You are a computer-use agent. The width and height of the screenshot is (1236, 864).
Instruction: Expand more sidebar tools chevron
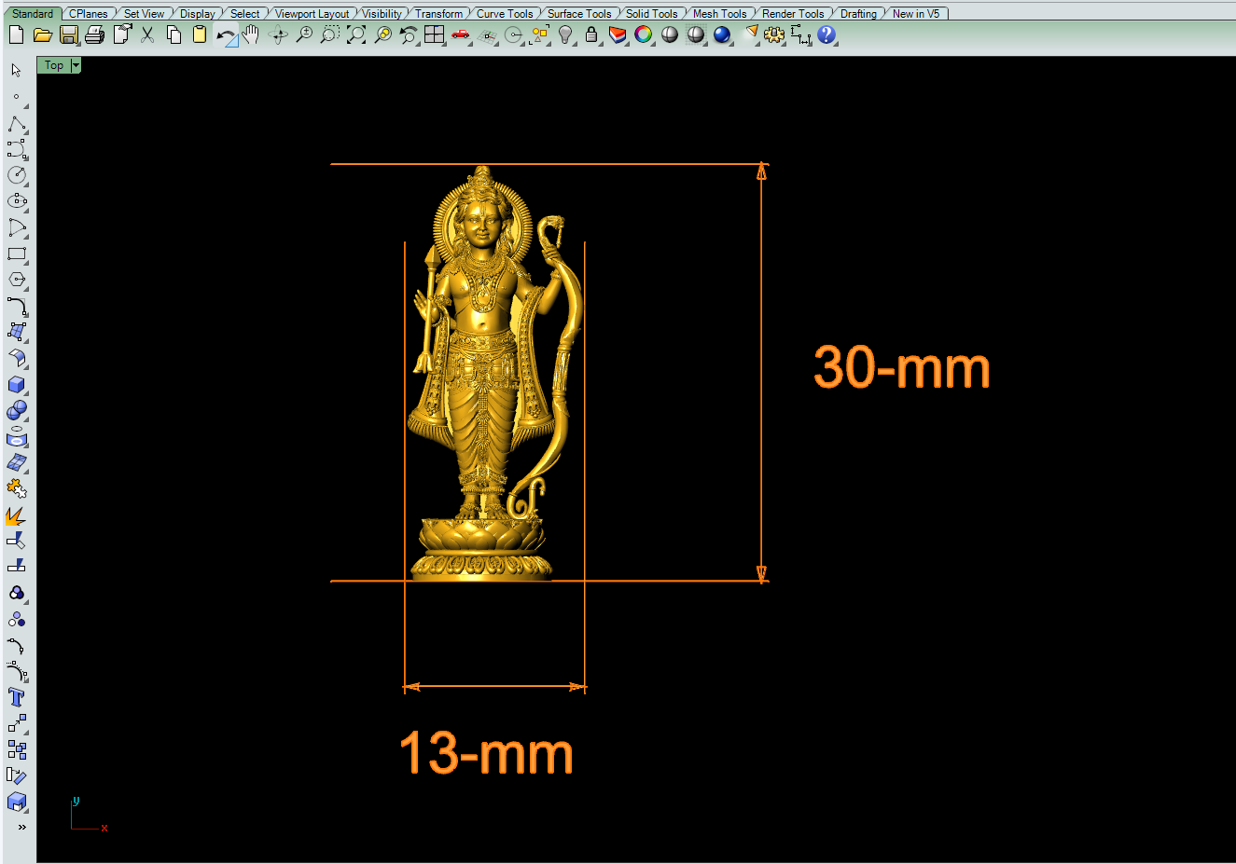[x=21, y=828]
